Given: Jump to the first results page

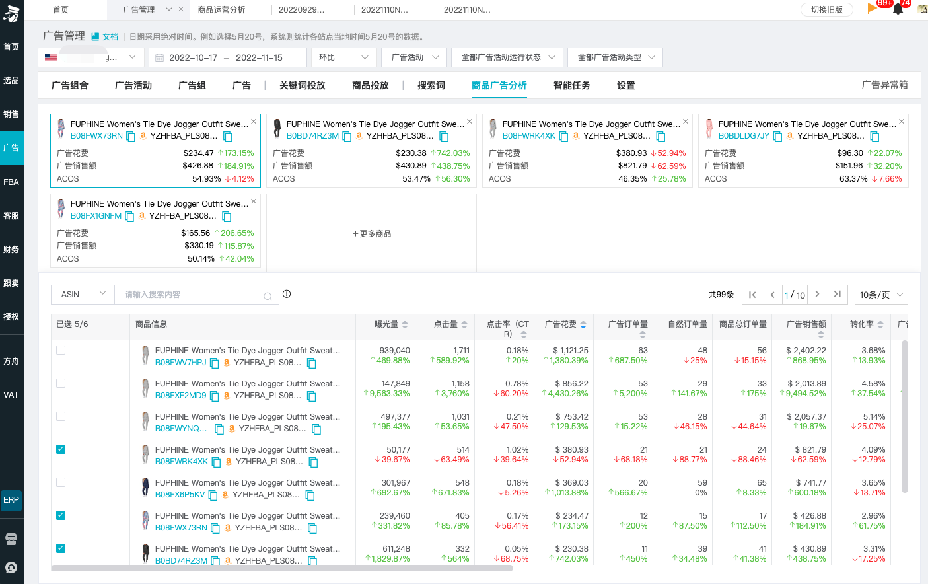Looking at the screenshot, I should tap(752, 295).
